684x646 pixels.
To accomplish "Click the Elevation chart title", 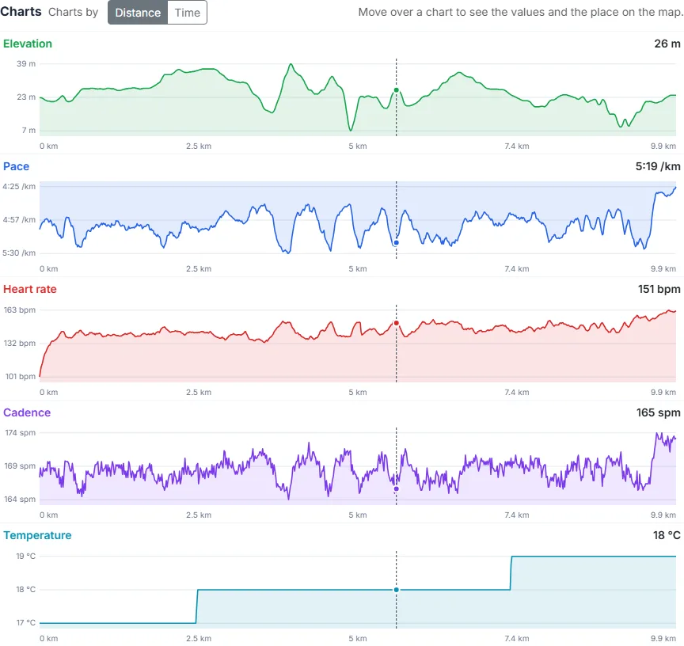I will (28, 44).
